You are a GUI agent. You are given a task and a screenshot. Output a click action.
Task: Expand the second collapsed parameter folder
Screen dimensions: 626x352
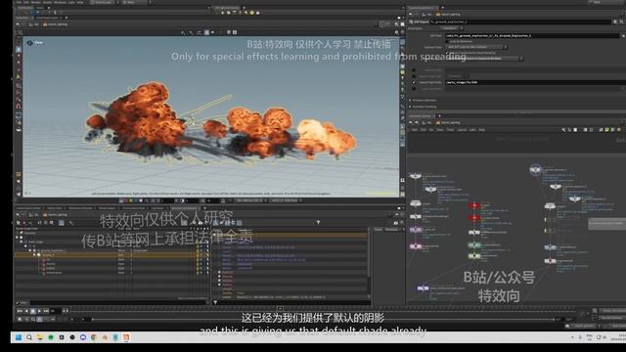pos(410,107)
